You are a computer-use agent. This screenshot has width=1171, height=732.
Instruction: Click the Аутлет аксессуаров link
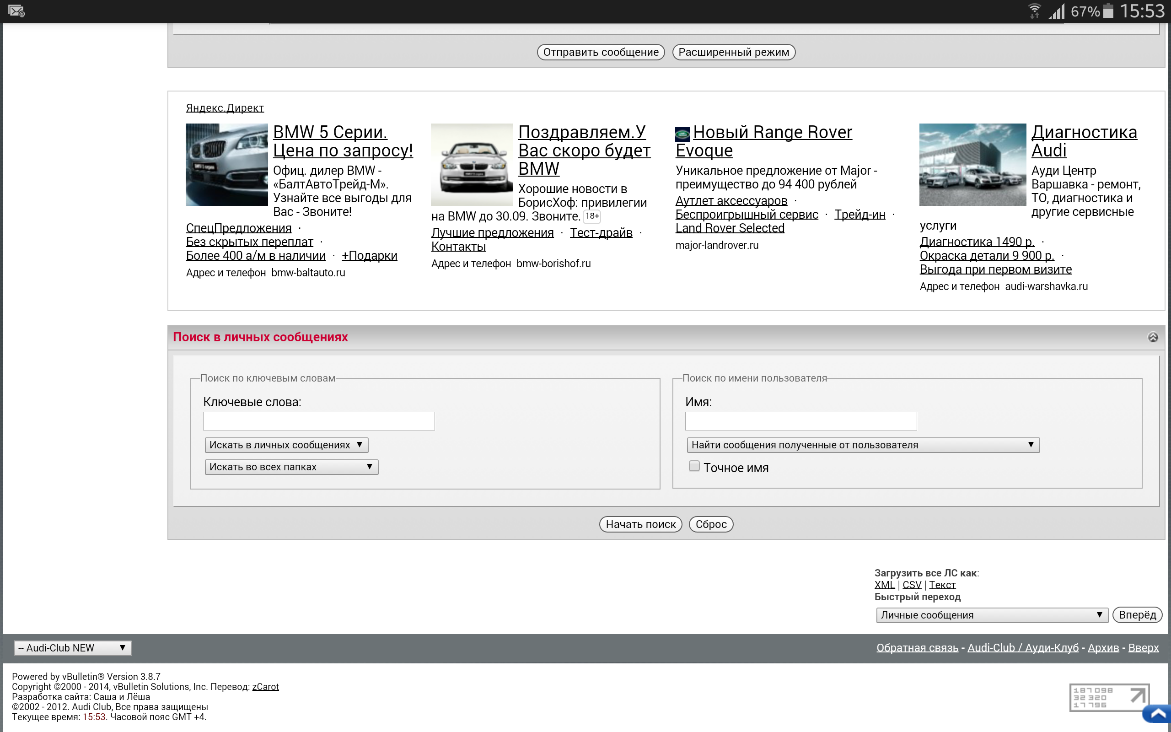[x=731, y=200]
